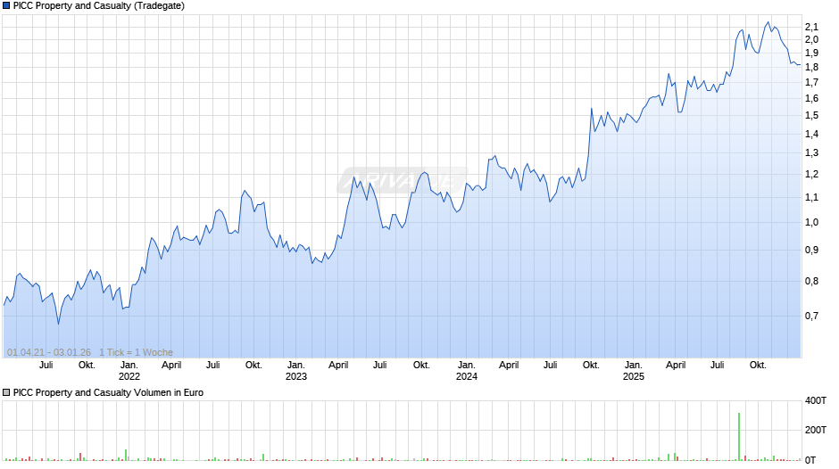
Task: Click the gray legend square beside Volumen title
Action: click(6, 392)
